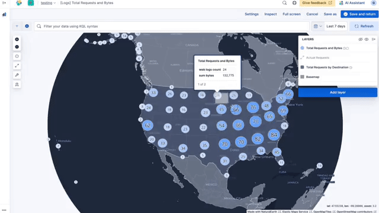Select the cluster marker labeled 65
379x213 pixels.
(269, 117)
